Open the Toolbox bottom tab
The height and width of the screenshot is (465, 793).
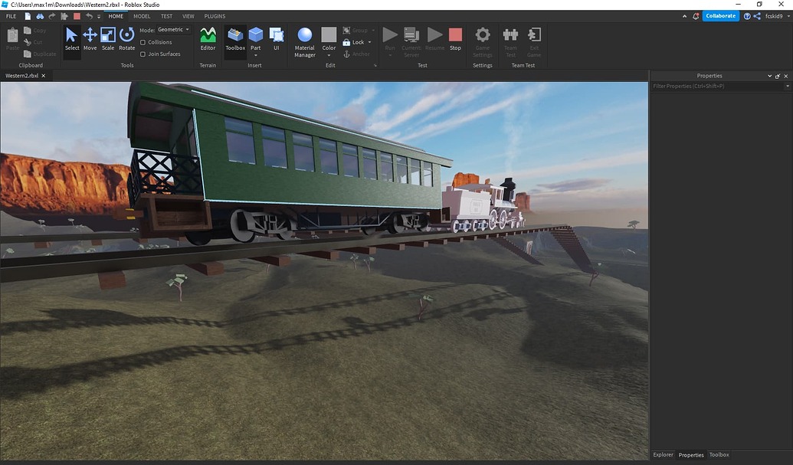[719, 455]
